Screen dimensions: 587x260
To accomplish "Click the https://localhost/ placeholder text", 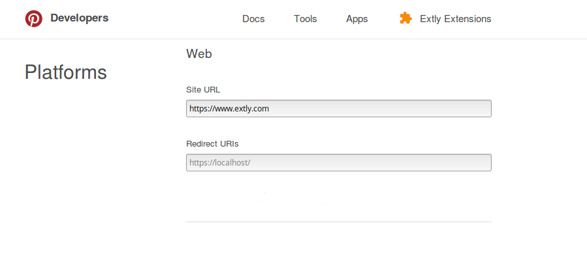I will click(220, 163).
